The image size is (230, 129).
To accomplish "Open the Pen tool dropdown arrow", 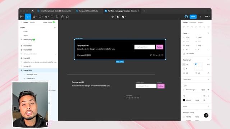I will pyautogui.click(x=48, y=17).
